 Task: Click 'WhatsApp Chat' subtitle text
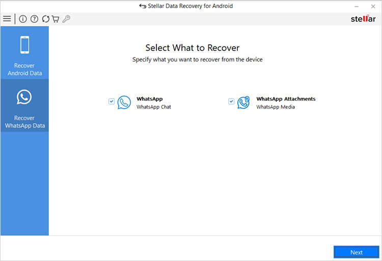(154, 107)
